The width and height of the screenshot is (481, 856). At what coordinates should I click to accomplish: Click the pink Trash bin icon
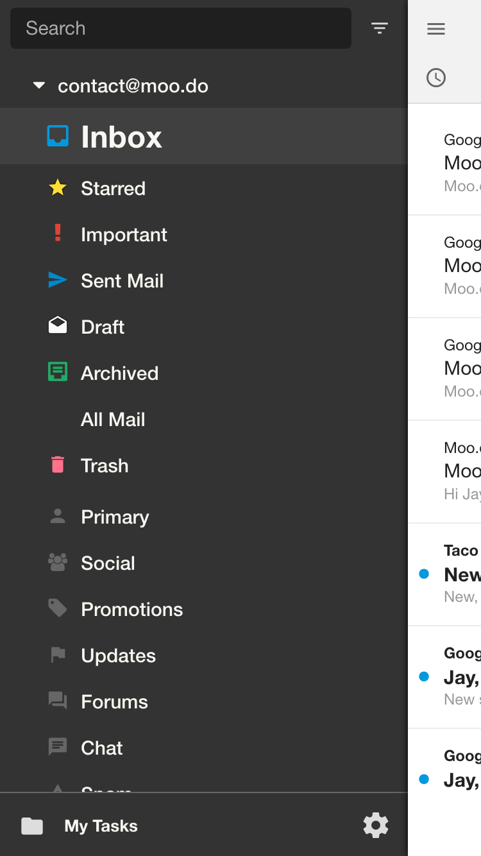pyautogui.click(x=58, y=465)
